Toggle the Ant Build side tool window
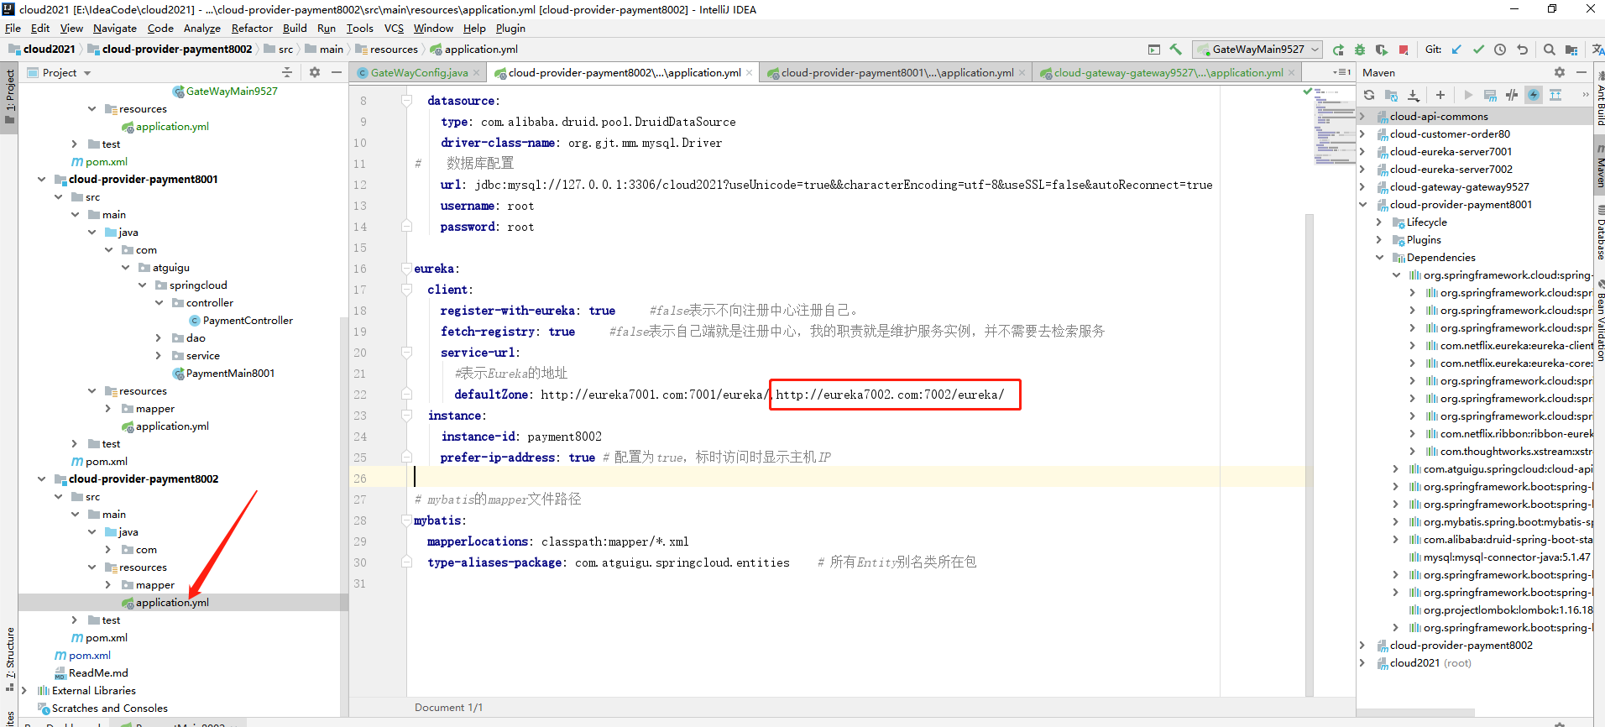Screen dimensions: 1605x727 coord(1599,100)
